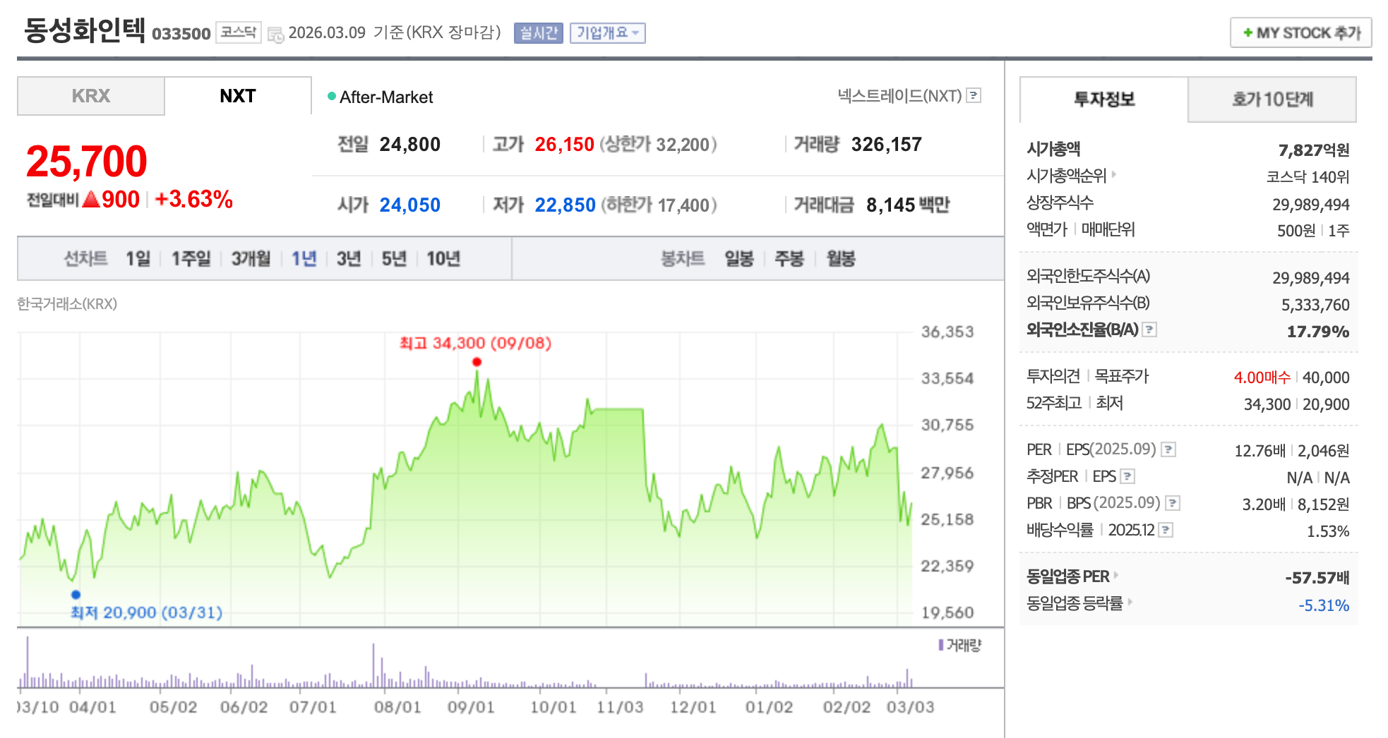1388x738 pixels.
Task: Open the 동일업종 등락률 link
Action: coord(1075,603)
